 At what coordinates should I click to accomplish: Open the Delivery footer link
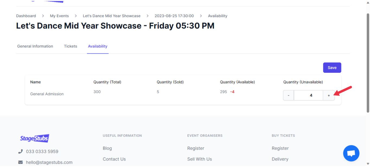pos(280,159)
